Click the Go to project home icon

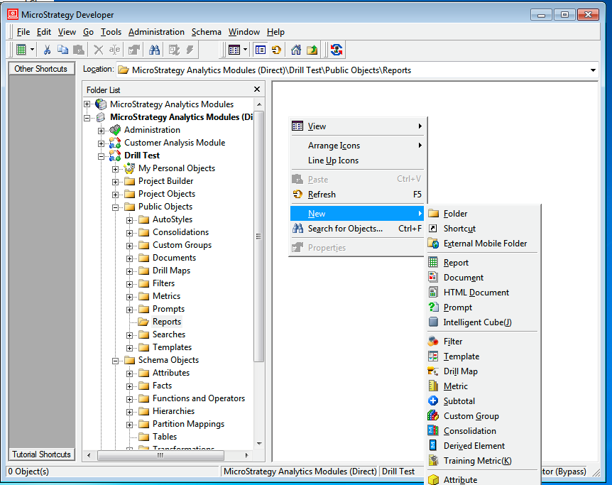coord(296,50)
